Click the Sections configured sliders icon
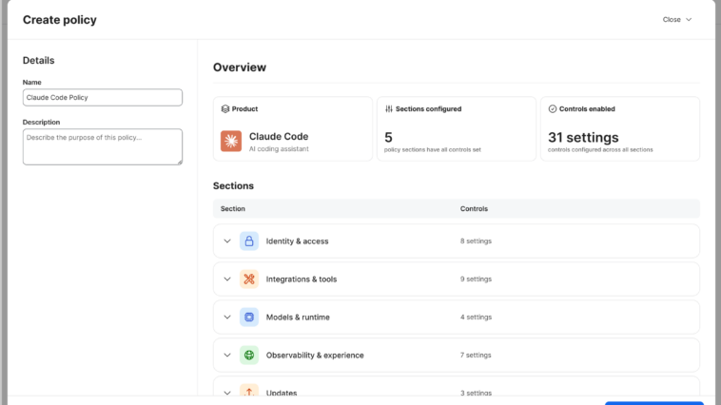The image size is (721, 405). (389, 109)
